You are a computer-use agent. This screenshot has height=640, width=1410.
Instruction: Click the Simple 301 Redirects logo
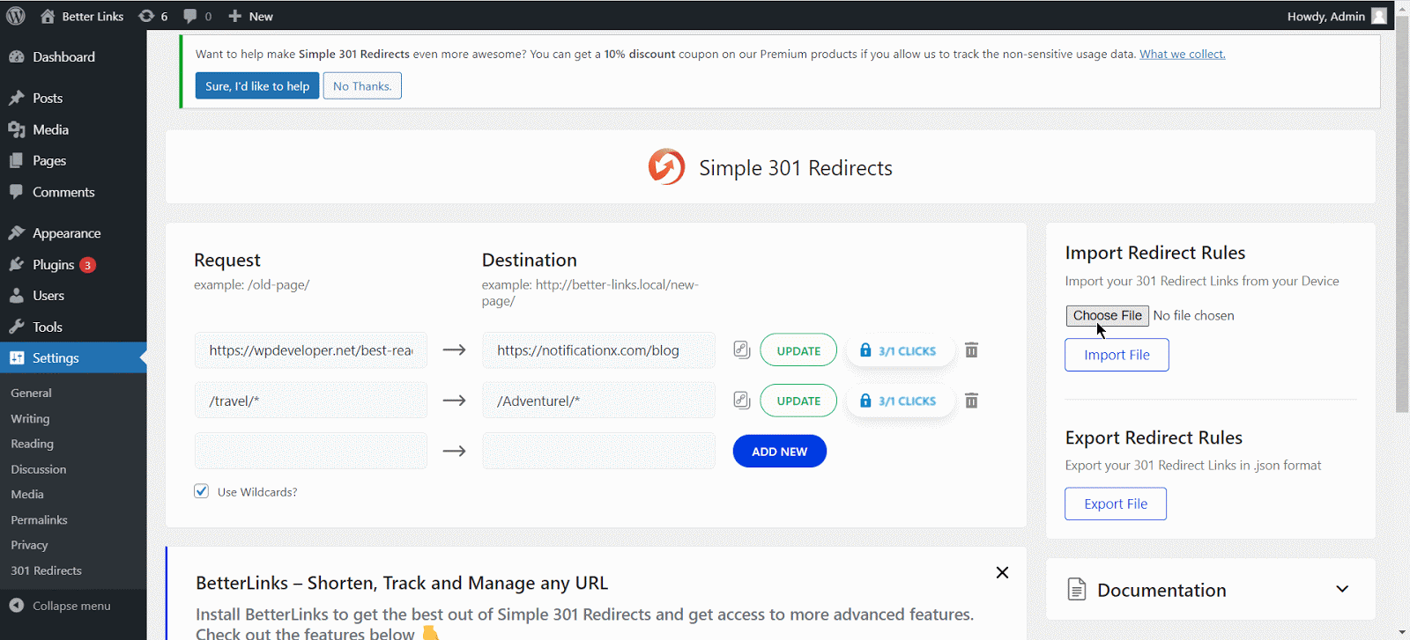click(x=666, y=166)
